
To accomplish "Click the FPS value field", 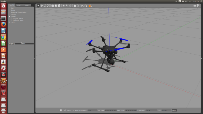I will (x=166, y=110).
